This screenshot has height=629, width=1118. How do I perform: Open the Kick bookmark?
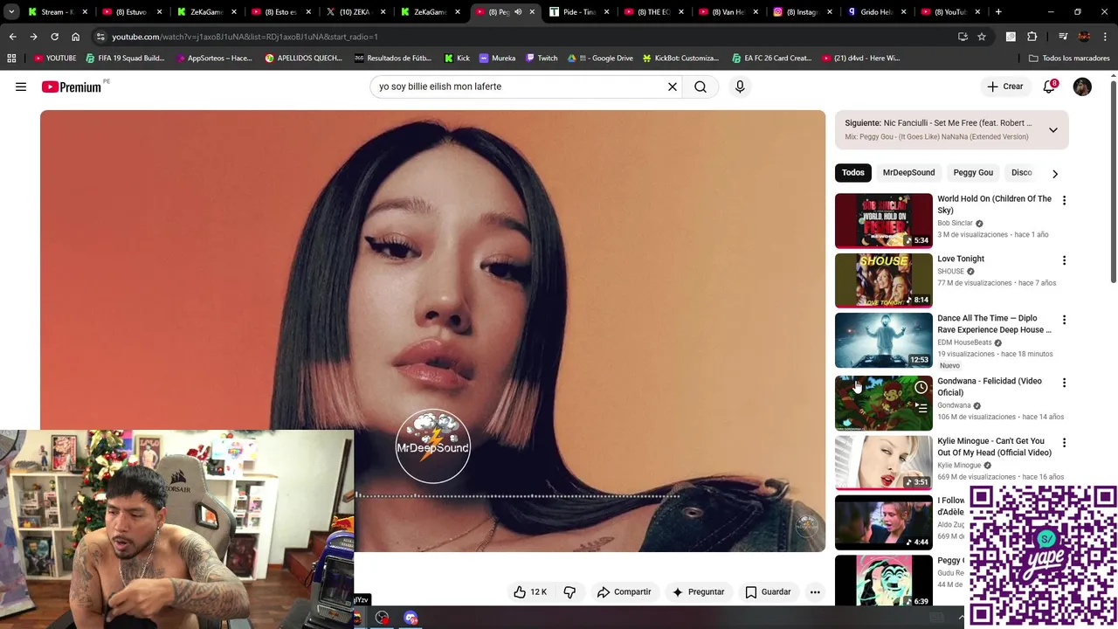point(457,58)
